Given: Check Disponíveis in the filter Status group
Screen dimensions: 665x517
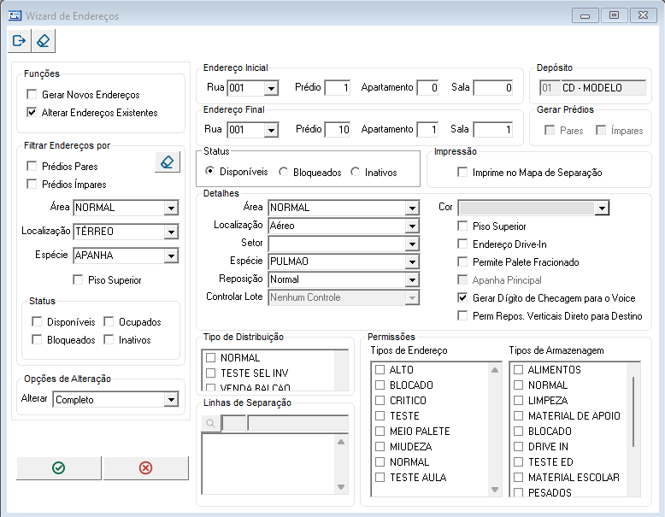Looking at the screenshot, I should click(37, 321).
